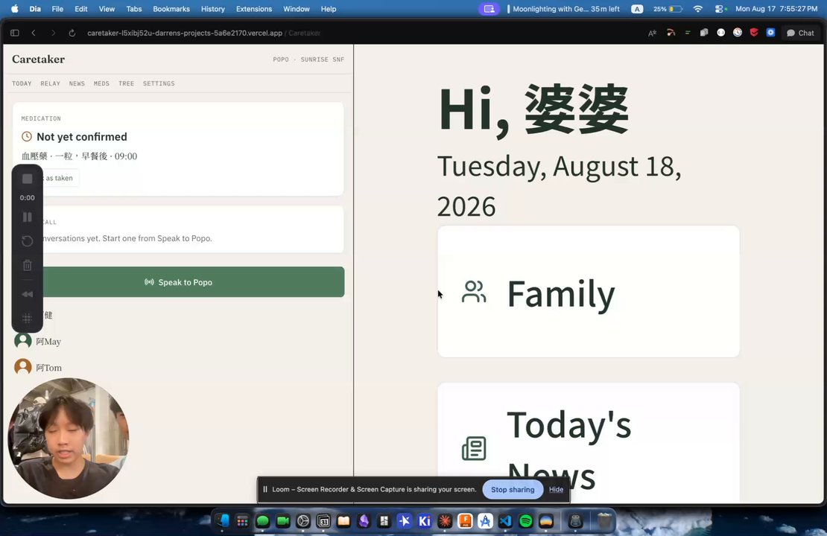Open Messages from the Dock
This screenshot has width=827, height=536.
coord(263,520)
